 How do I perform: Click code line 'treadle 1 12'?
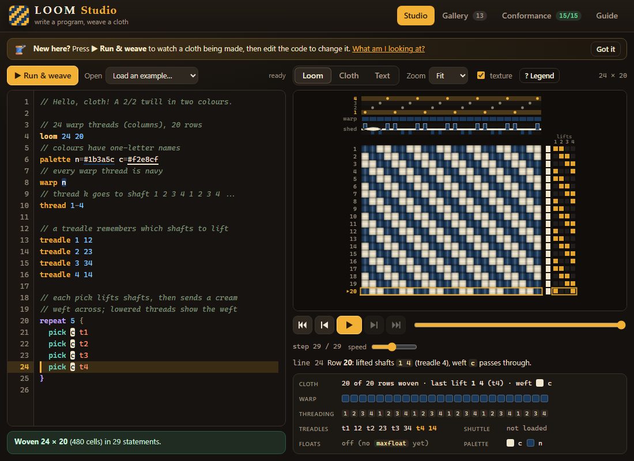pos(66,240)
